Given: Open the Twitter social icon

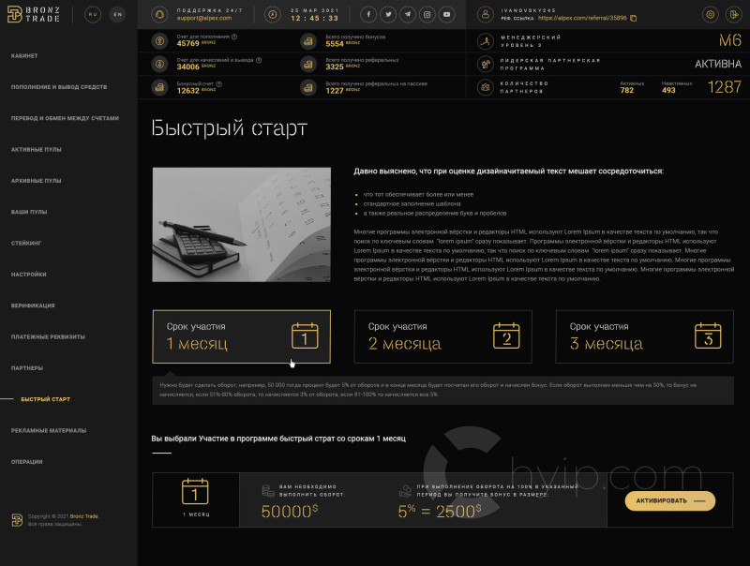Looking at the screenshot, I should coord(388,14).
